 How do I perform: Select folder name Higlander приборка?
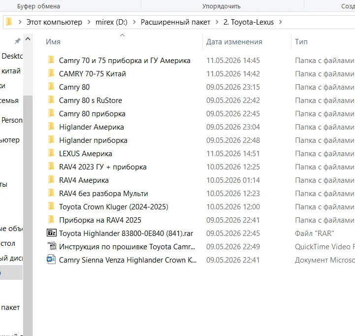click(93, 140)
